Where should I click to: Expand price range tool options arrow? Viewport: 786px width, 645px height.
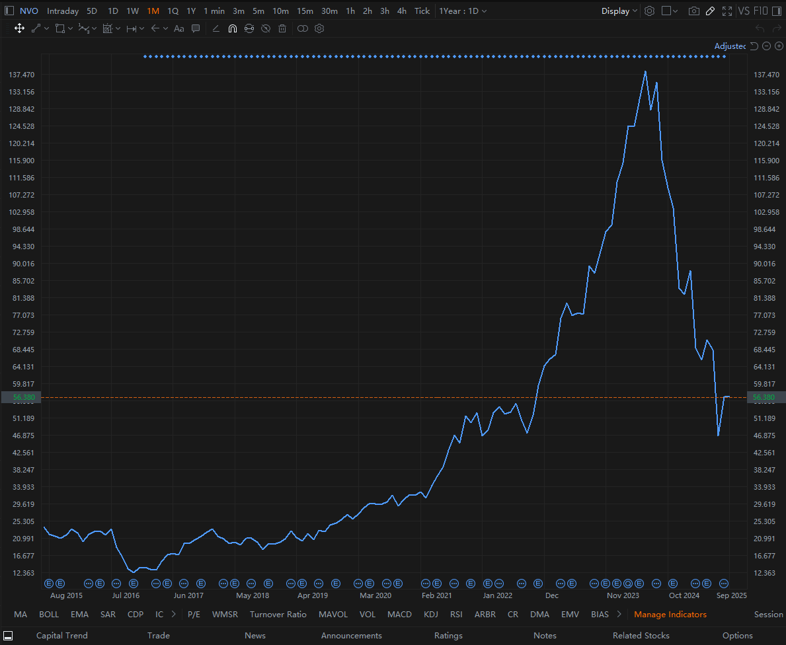click(142, 28)
